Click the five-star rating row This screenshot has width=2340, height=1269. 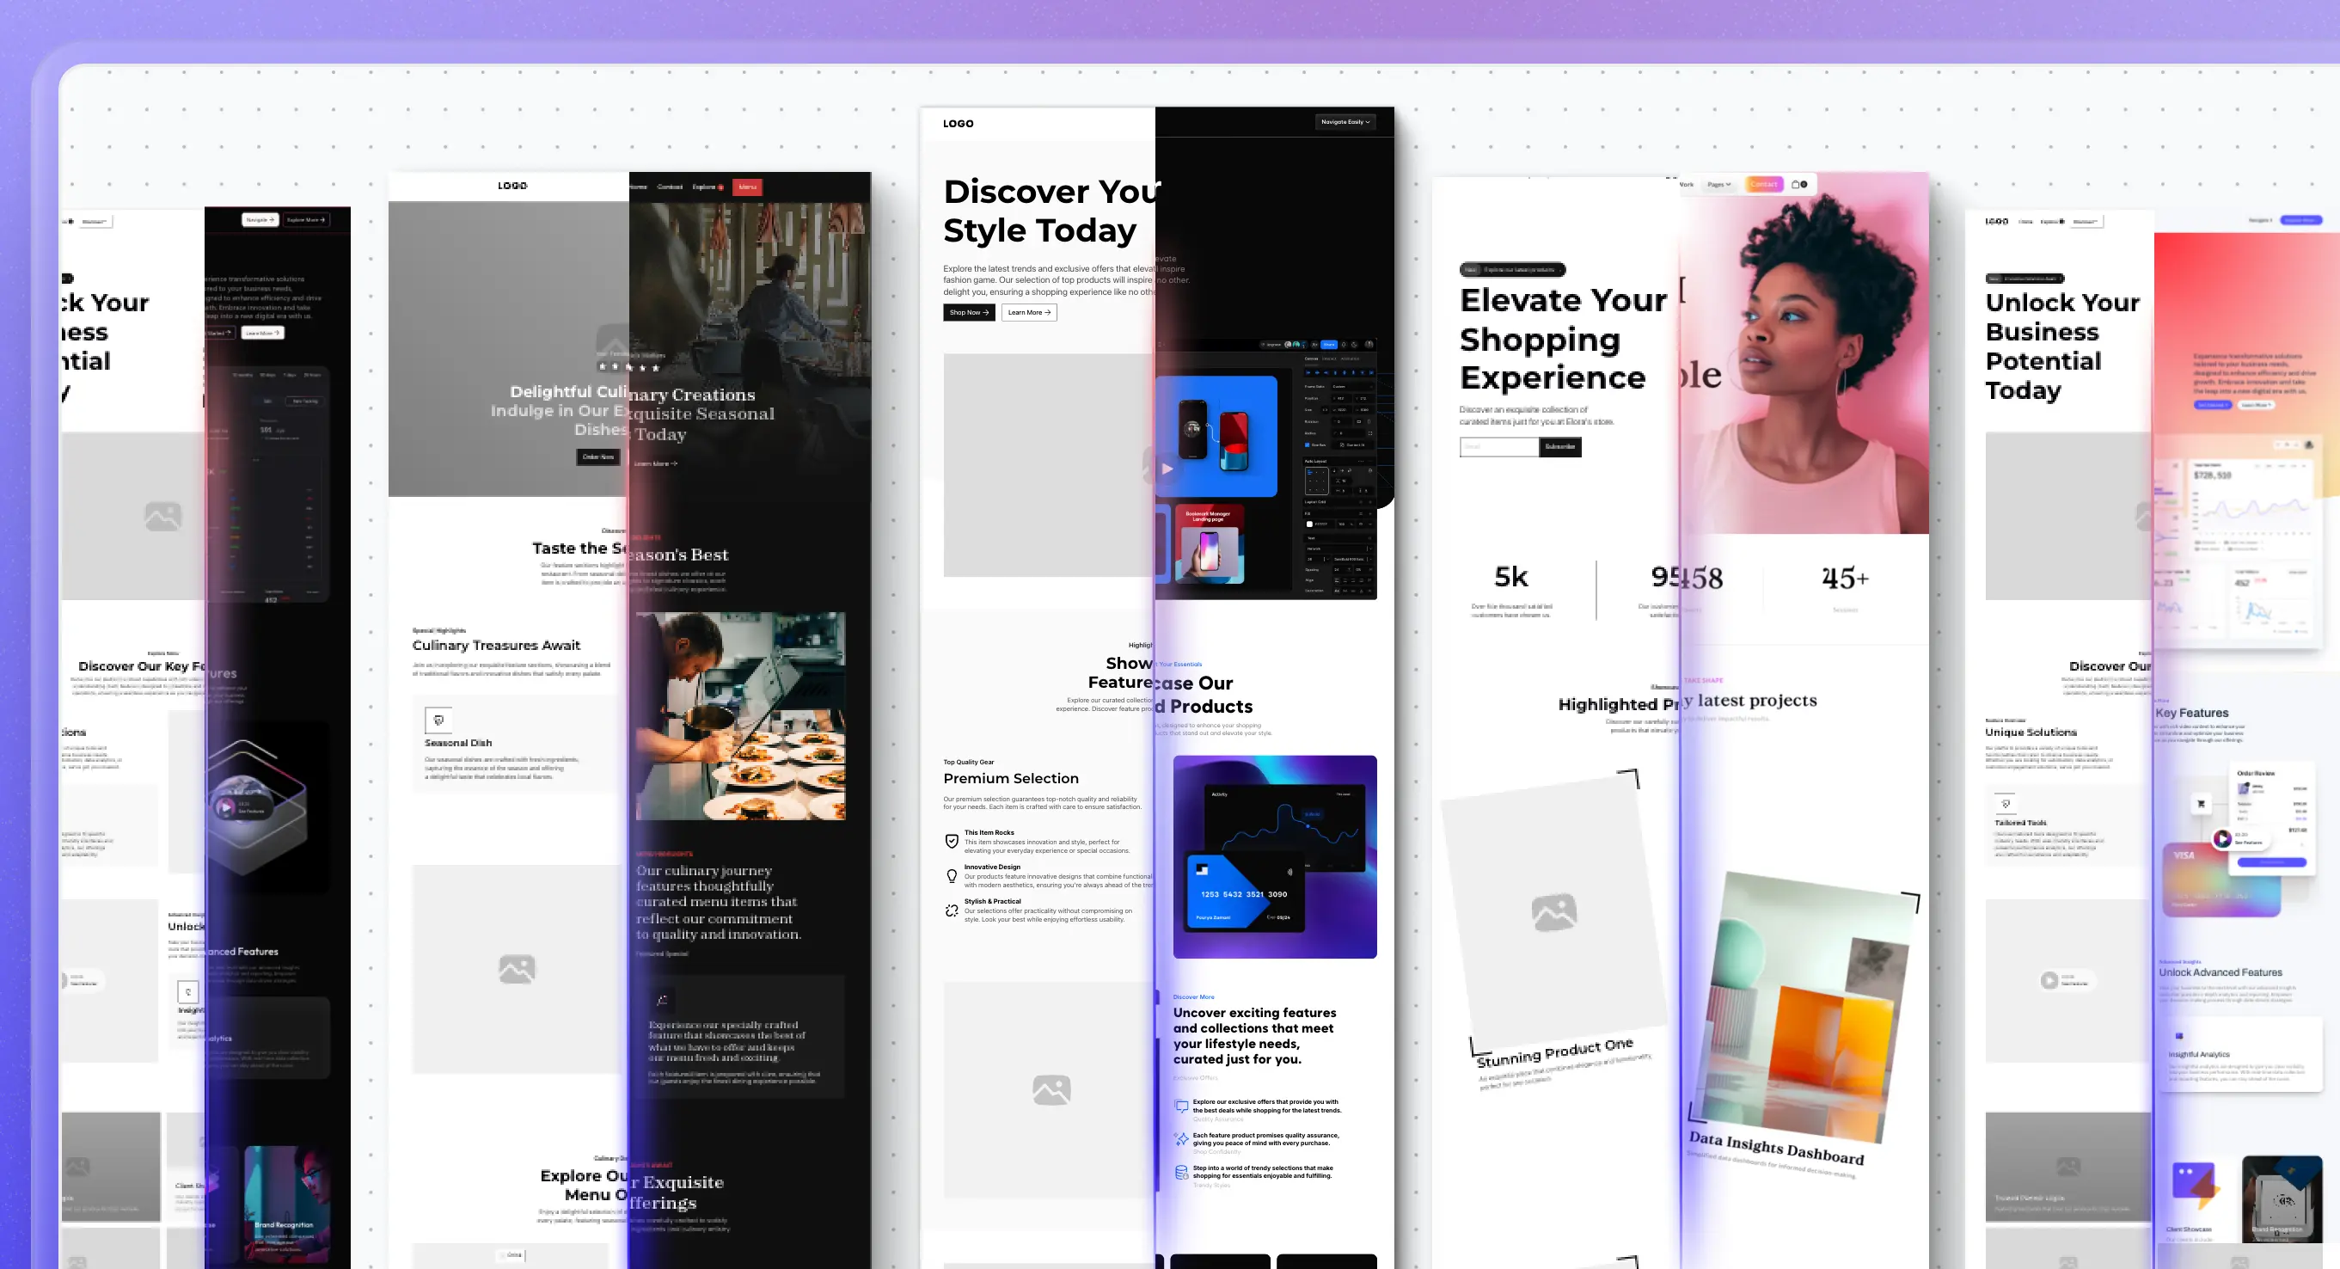pyautogui.click(x=628, y=367)
